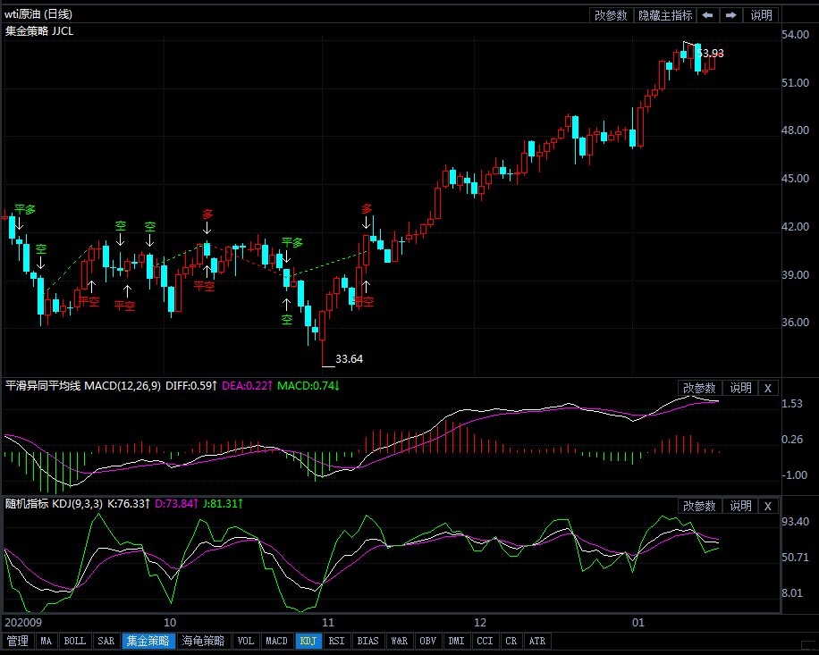Screen dimensions: 819x655
Task: Close the MACD indicator panel
Action: [768, 388]
